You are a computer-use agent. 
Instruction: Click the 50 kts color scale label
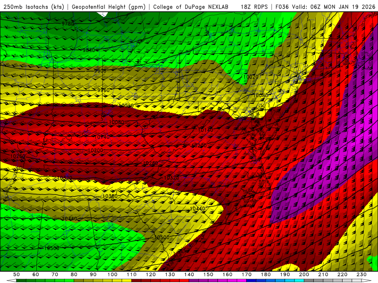[x=17, y=275]
